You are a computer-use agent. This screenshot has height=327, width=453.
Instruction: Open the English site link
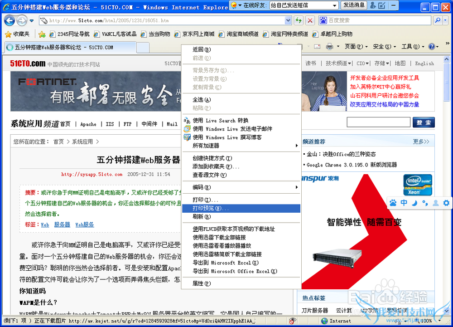point(424,63)
